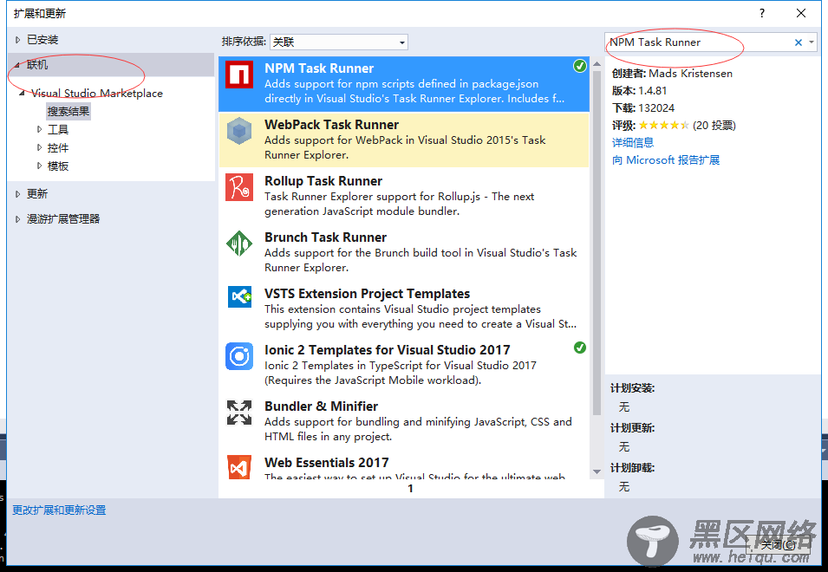The width and height of the screenshot is (828, 572).
Task: Select the WebPack Task Runner title
Action: point(331,125)
